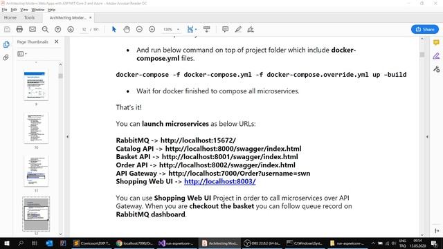
Task: Click the current page number field
Action: pos(84,29)
